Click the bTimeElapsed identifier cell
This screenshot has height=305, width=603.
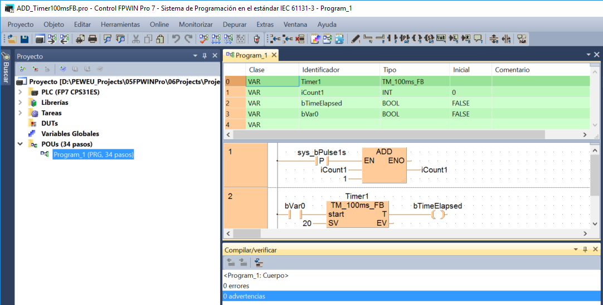pos(339,103)
